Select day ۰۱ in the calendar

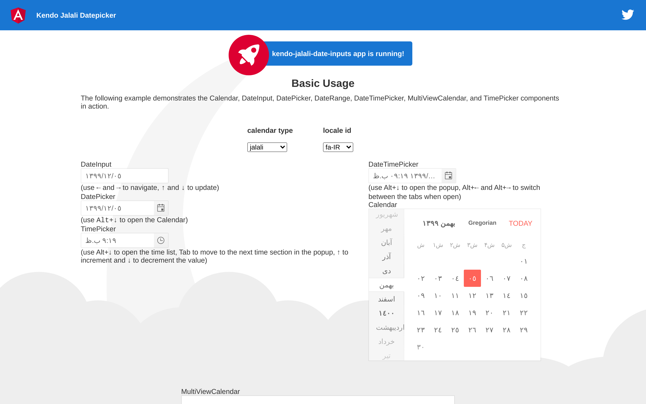click(524, 261)
